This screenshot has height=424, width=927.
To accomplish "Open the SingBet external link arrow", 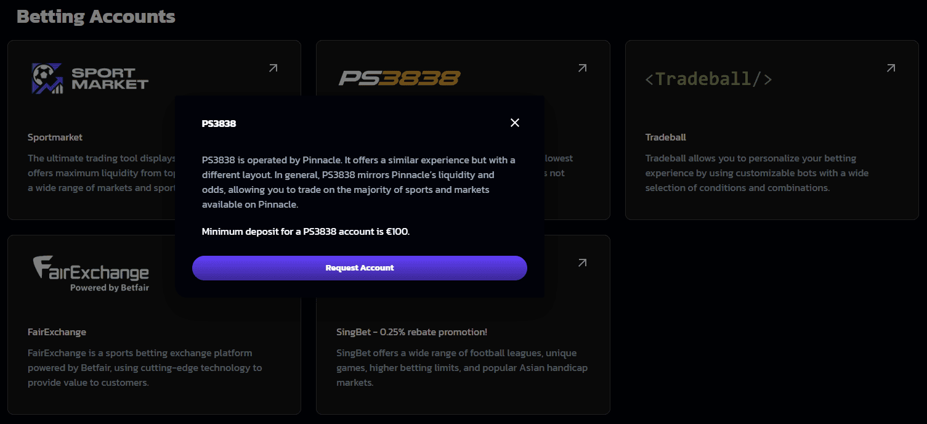I will pyautogui.click(x=581, y=263).
